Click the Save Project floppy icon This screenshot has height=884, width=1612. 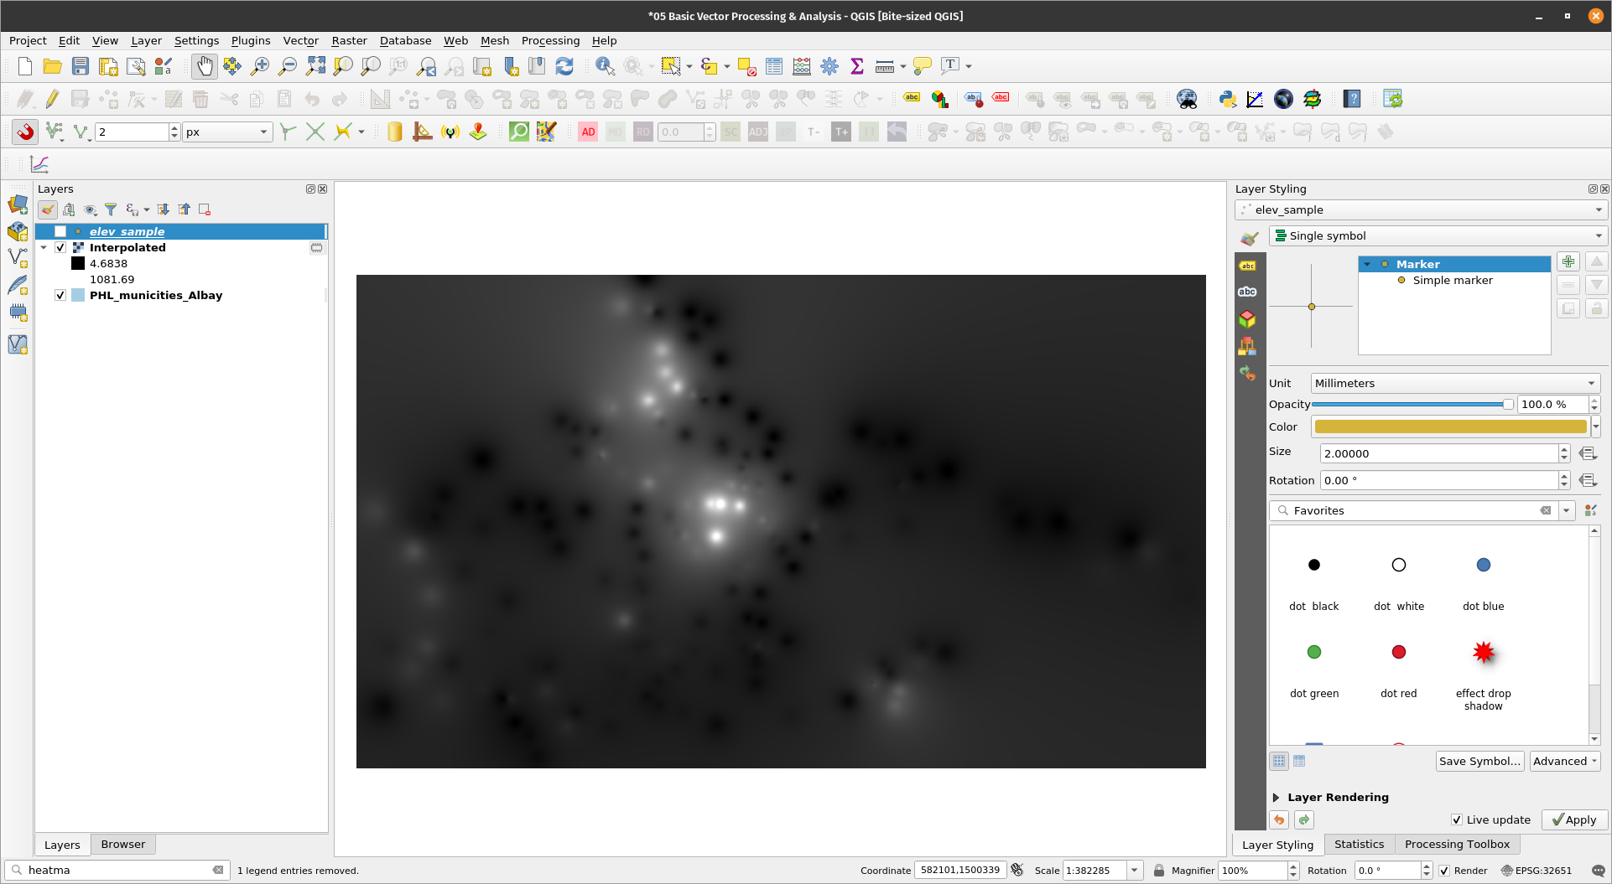click(x=81, y=66)
